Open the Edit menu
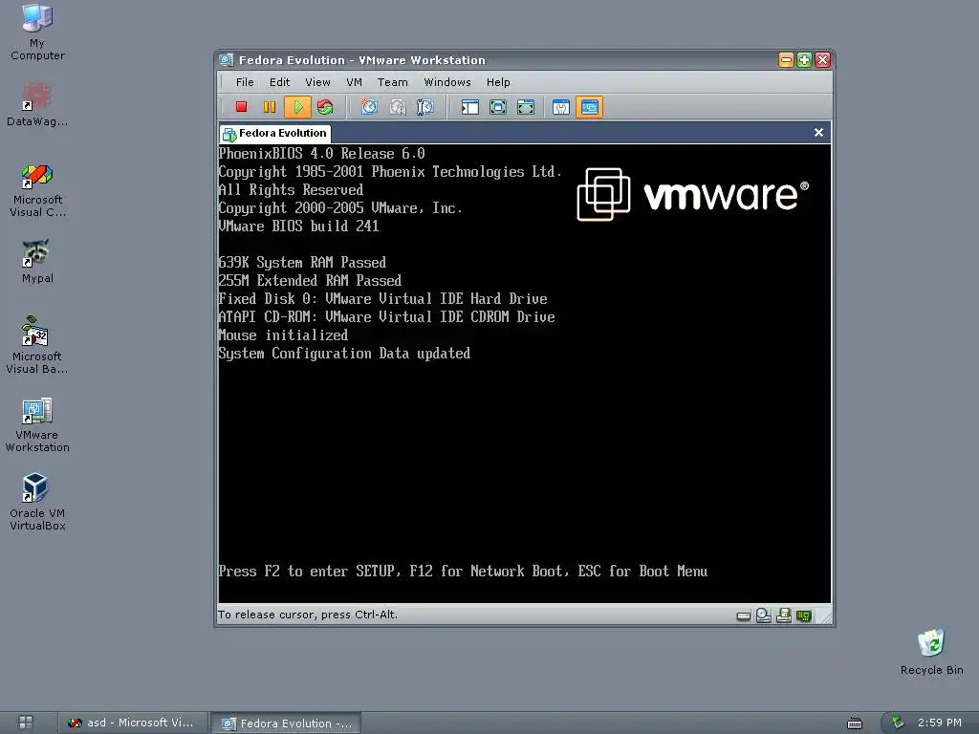 click(280, 82)
